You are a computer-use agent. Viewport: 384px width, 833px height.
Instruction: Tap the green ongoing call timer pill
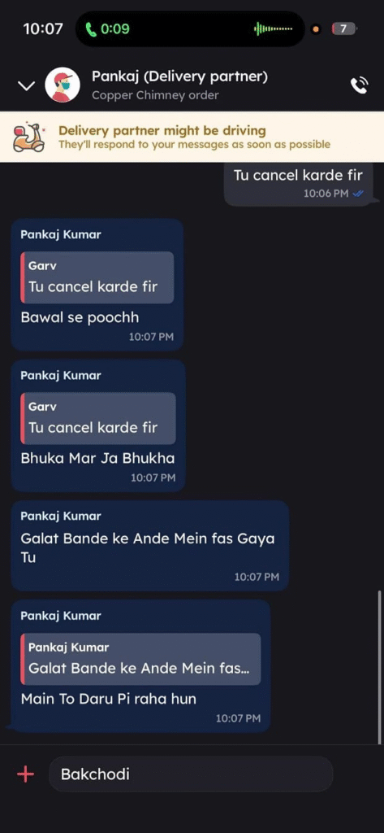click(108, 28)
